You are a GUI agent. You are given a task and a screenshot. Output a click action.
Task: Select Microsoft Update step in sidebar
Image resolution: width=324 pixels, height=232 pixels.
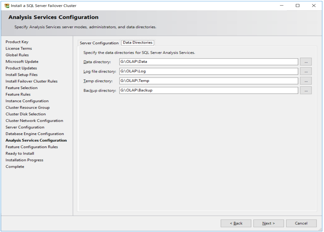pyautogui.click(x=22, y=61)
